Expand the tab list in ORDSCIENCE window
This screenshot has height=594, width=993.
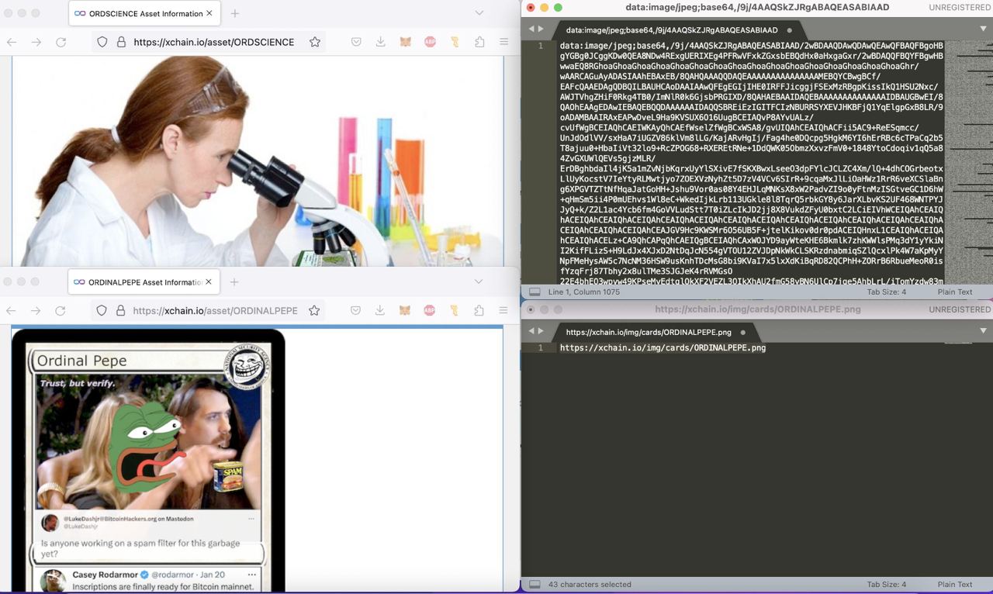(x=479, y=13)
